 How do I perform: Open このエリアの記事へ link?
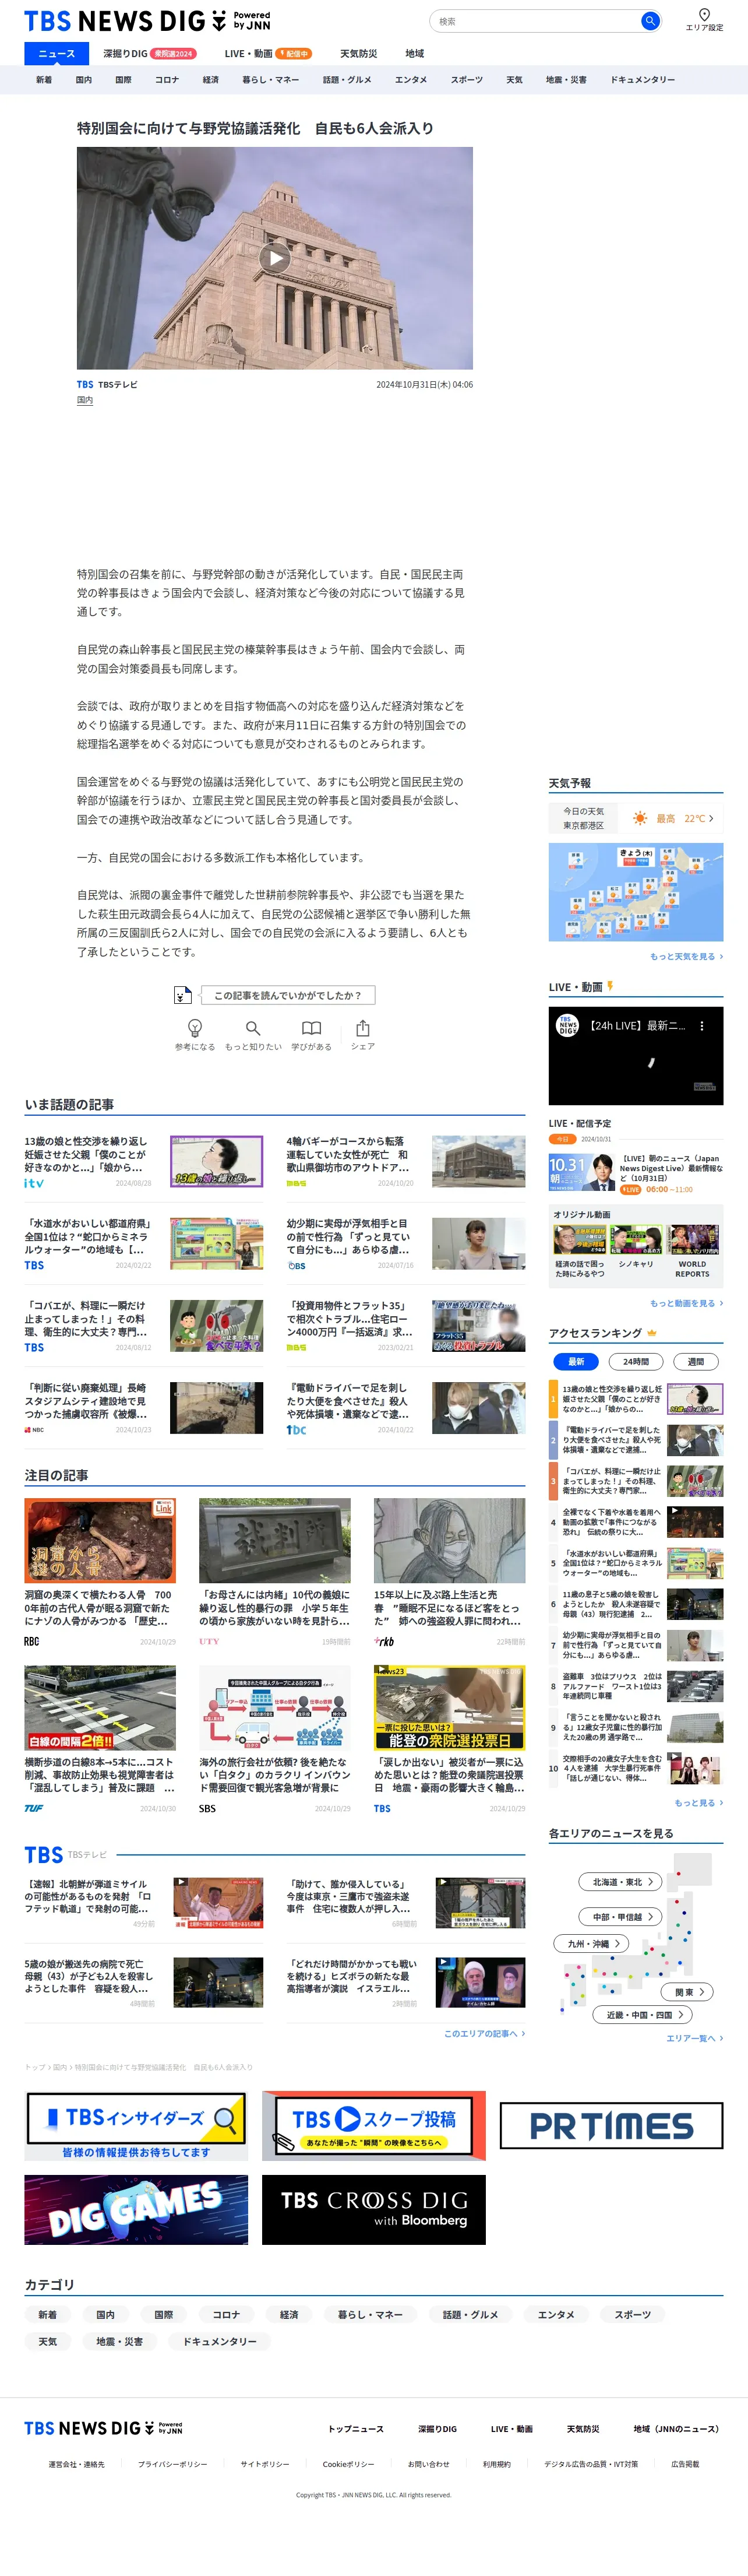click(x=484, y=2033)
